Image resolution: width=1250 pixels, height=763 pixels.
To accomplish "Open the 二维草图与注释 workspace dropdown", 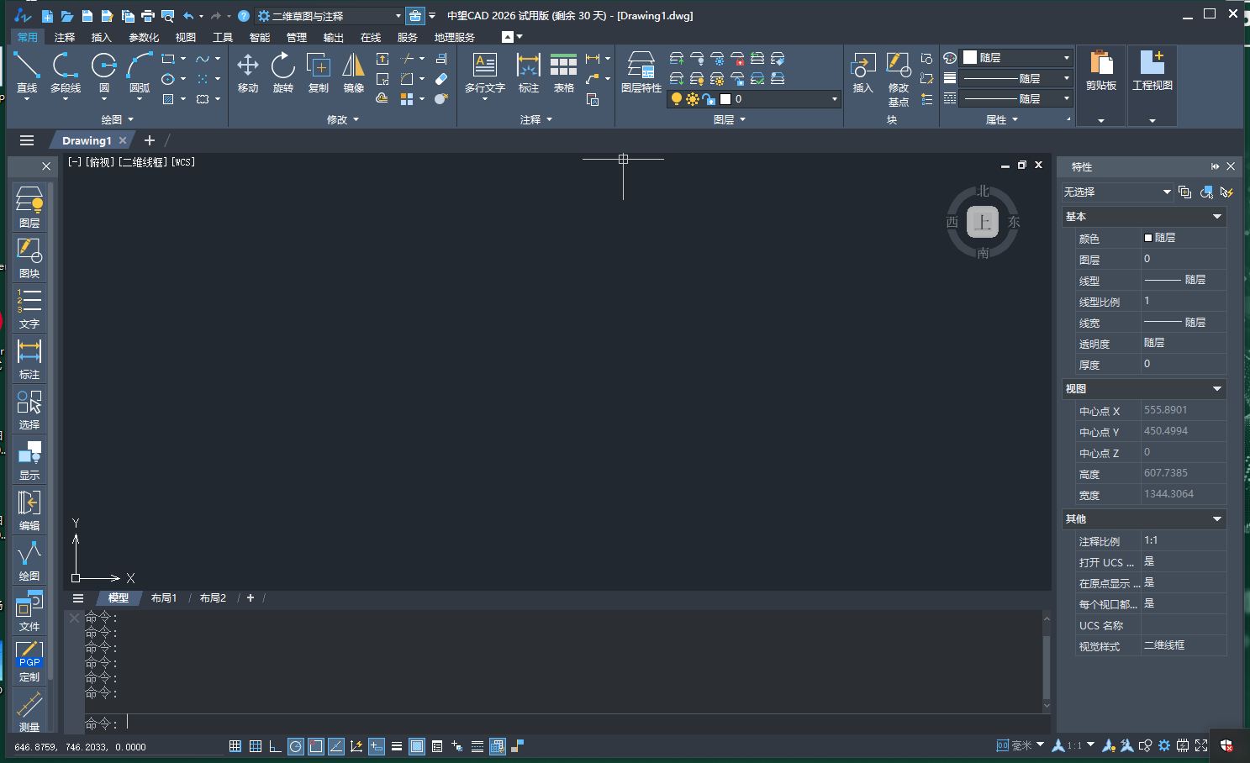I will click(330, 16).
